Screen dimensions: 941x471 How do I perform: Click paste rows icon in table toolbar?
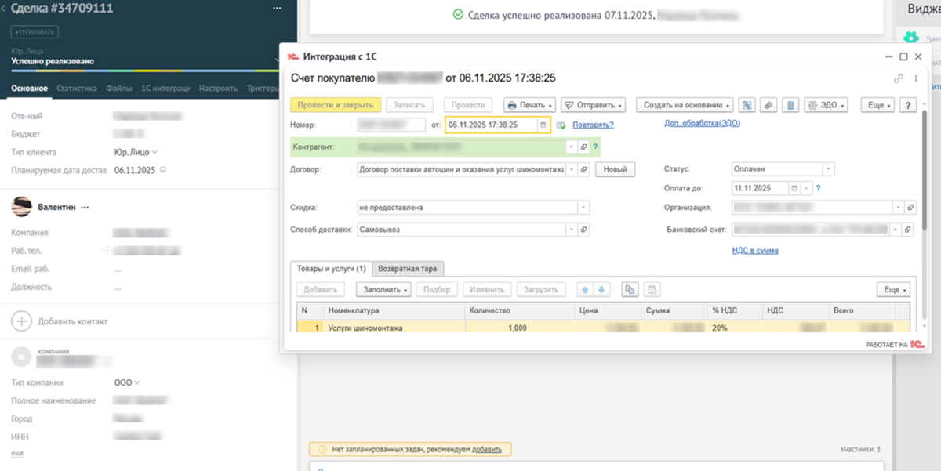coord(652,290)
